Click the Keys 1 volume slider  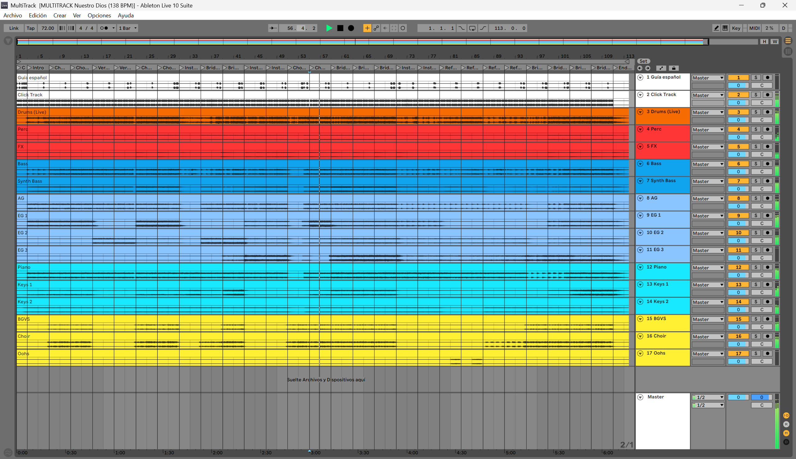click(738, 292)
